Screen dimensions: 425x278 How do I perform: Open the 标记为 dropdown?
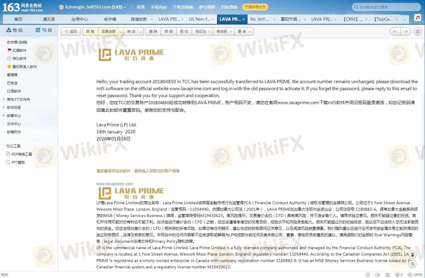[x=203, y=32]
